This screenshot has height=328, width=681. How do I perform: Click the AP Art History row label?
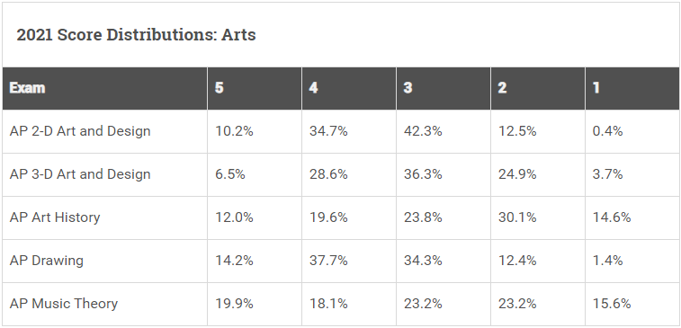coord(55,217)
